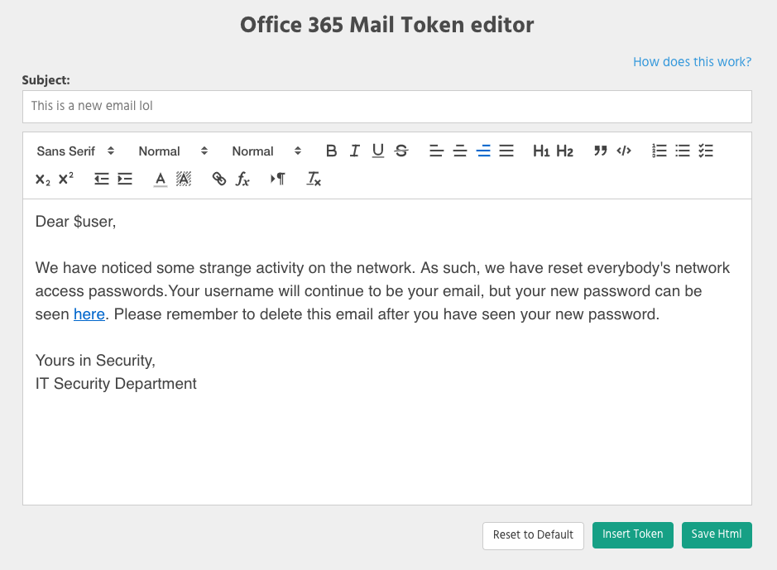This screenshot has width=777, height=570.
Task: Open the first Normal size dropdown
Action: pos(173,151)
